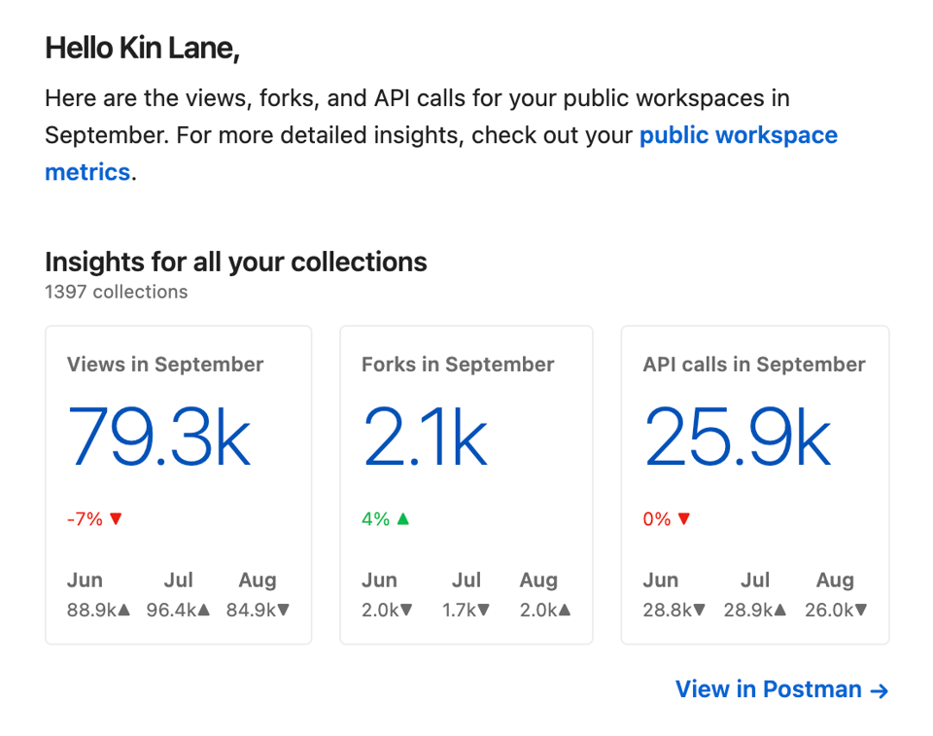The image size is (933, 736).
Task: Click the down arrow next to 84.9k
Action: click(284, 611)
